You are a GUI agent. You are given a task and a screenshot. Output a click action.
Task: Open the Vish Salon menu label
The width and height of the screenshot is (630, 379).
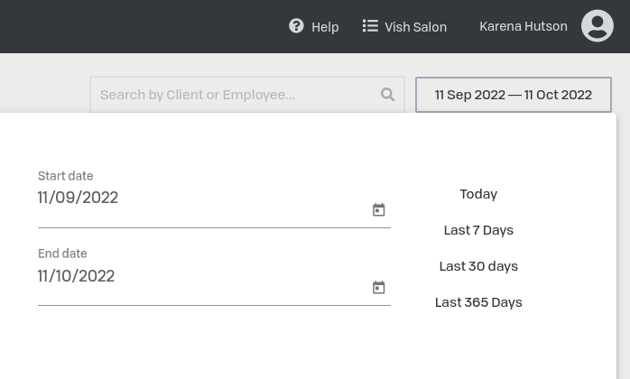coord(415,27)
